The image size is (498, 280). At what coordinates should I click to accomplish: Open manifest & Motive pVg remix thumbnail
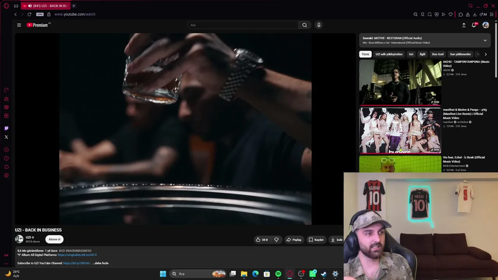click(400, 131)
